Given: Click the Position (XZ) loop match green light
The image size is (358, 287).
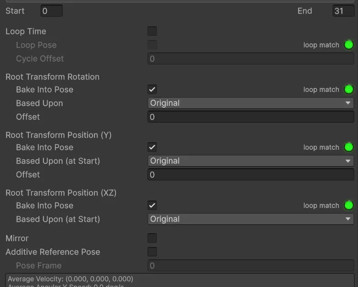Looking at the screenshot, I should 348,205.
